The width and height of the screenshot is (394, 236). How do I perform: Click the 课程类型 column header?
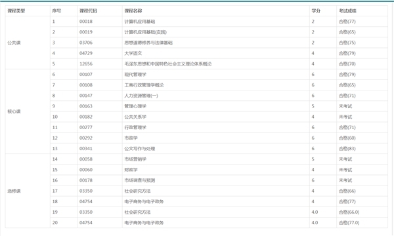pyautogui.click(x=16, y=10)
